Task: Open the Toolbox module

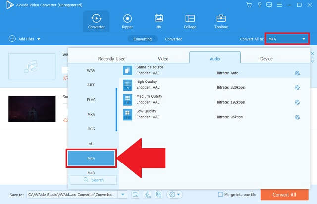Action: pos(221,21)
